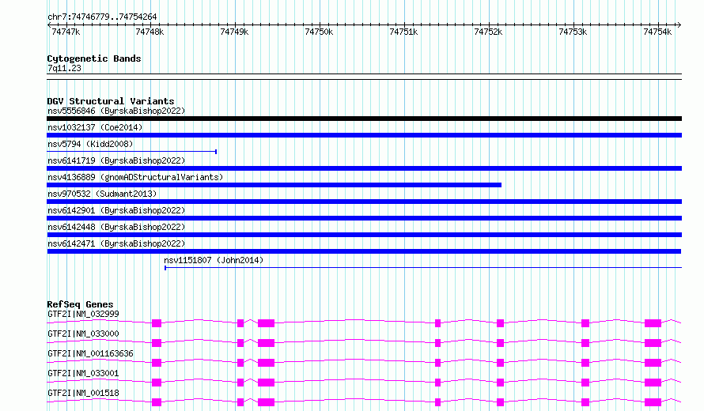Click the thin nsv5794 variant line

click(132, 152)
